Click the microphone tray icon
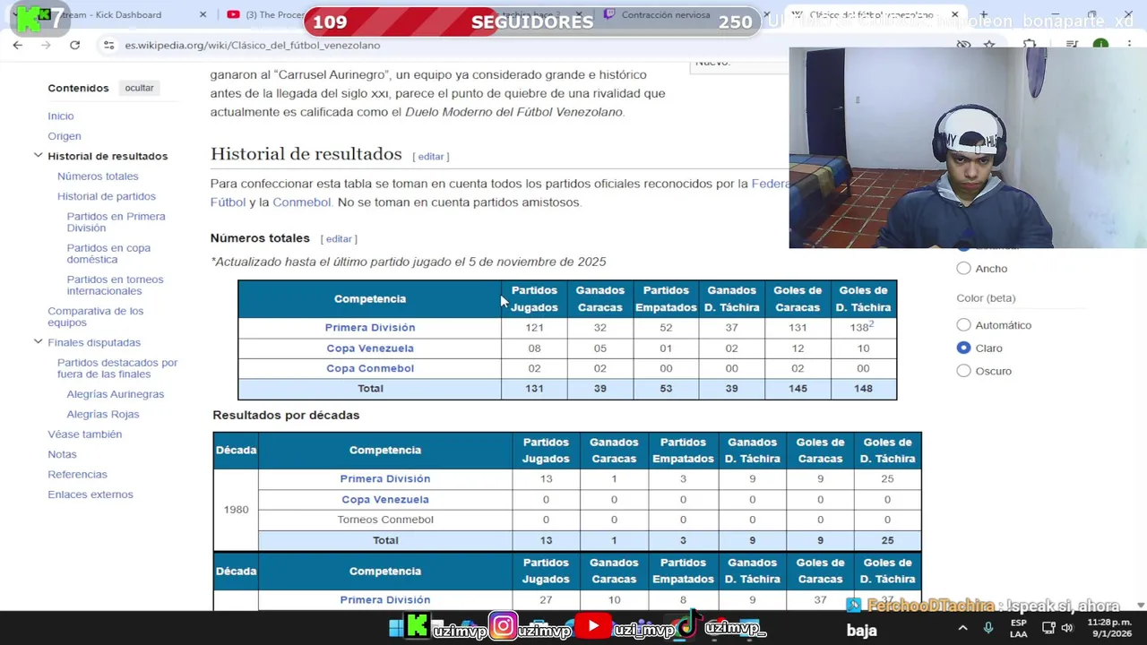 (x=988, y=629)
